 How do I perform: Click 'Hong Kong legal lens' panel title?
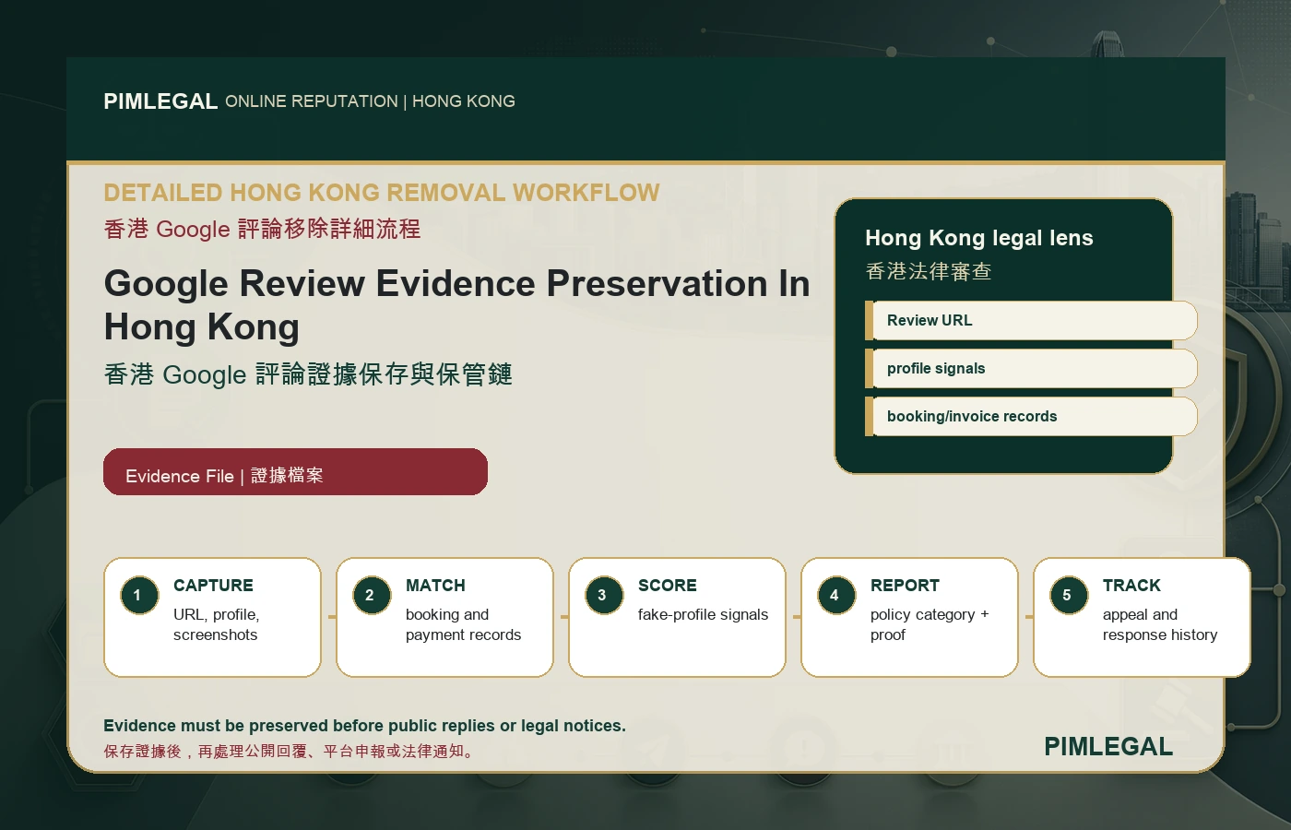pos(979,238)
